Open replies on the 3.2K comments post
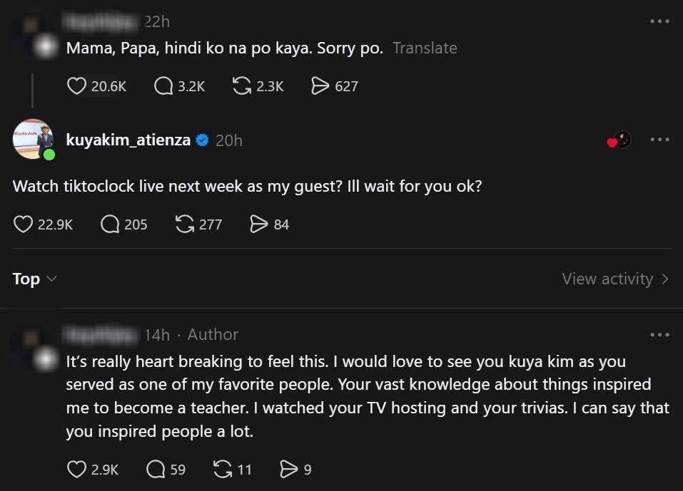This screenshot has width=683, height=491. tap(163, 86)
